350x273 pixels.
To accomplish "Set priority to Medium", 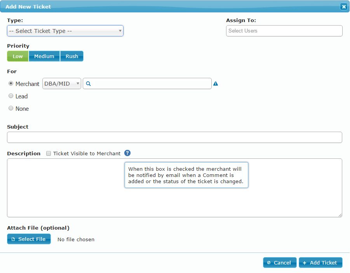I will pos(44,57).
